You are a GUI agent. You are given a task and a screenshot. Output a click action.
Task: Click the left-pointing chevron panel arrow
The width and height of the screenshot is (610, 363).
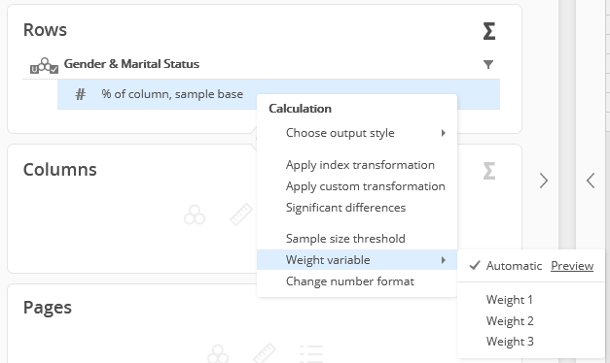click(591, 181)
